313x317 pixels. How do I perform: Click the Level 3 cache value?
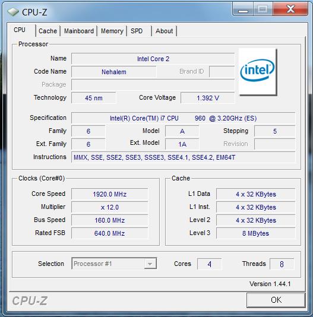coord(255,233)
